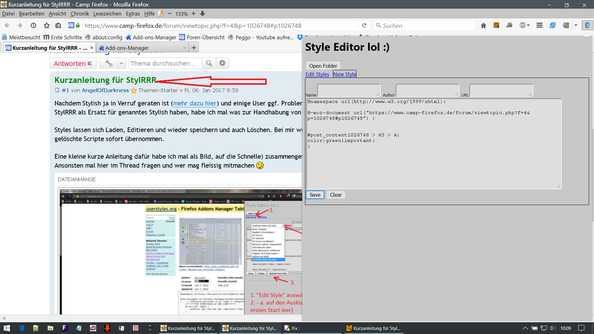Screen dimensions: 594x334
Task: Click the Save button in Style Editor
Action: tap(315, 195)
